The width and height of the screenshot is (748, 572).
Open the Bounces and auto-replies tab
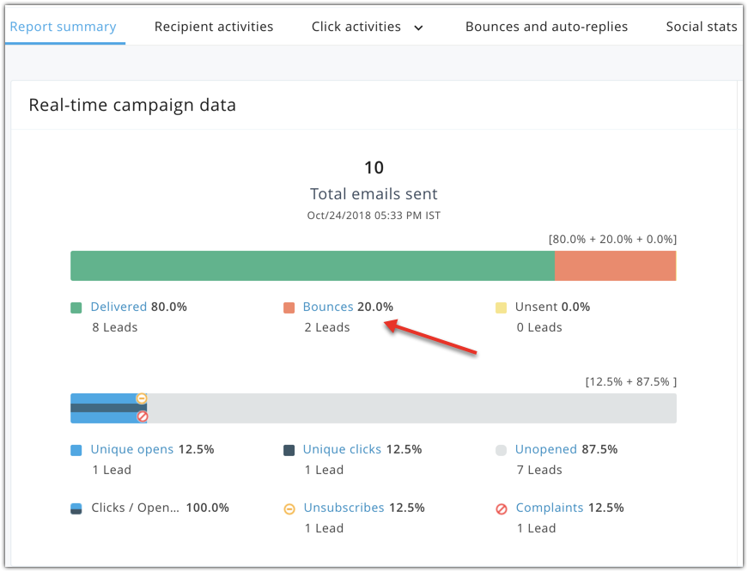point(546,27)
